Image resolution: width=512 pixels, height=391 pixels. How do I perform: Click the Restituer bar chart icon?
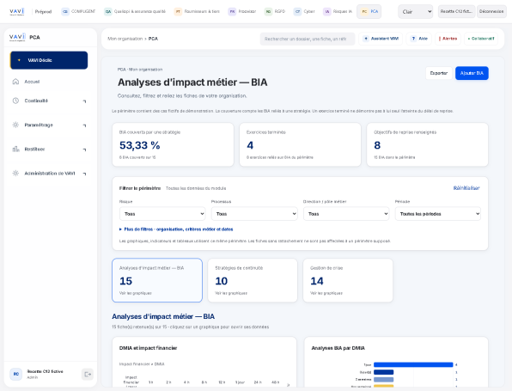pyautogui.click(x=15, y=149)
